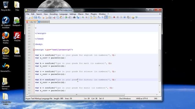Open the Settings menu

pos(73,14)
